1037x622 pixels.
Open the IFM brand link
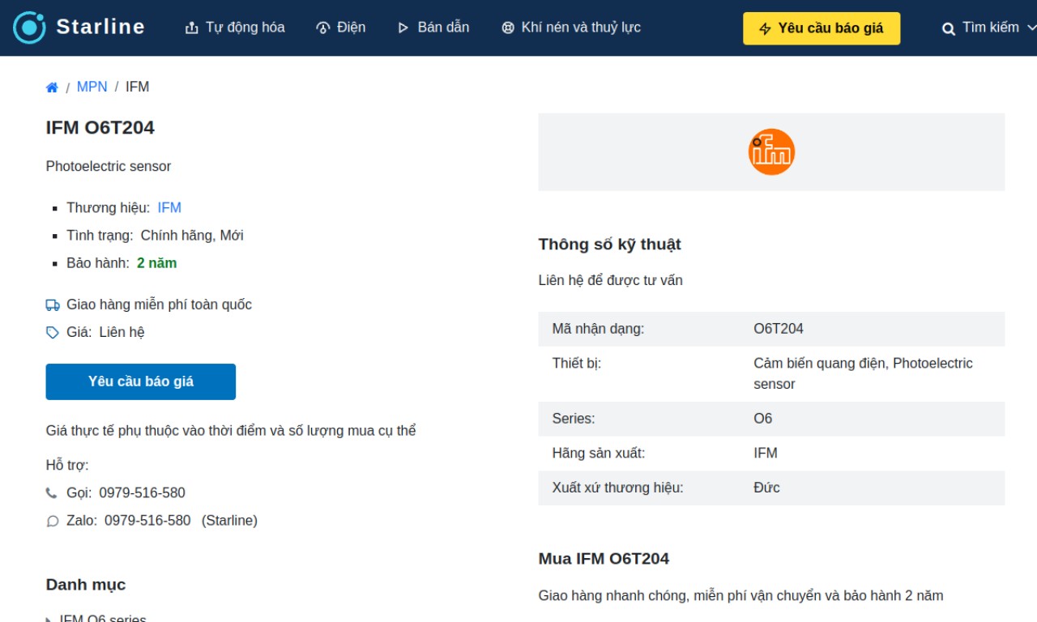pos(169,208)
